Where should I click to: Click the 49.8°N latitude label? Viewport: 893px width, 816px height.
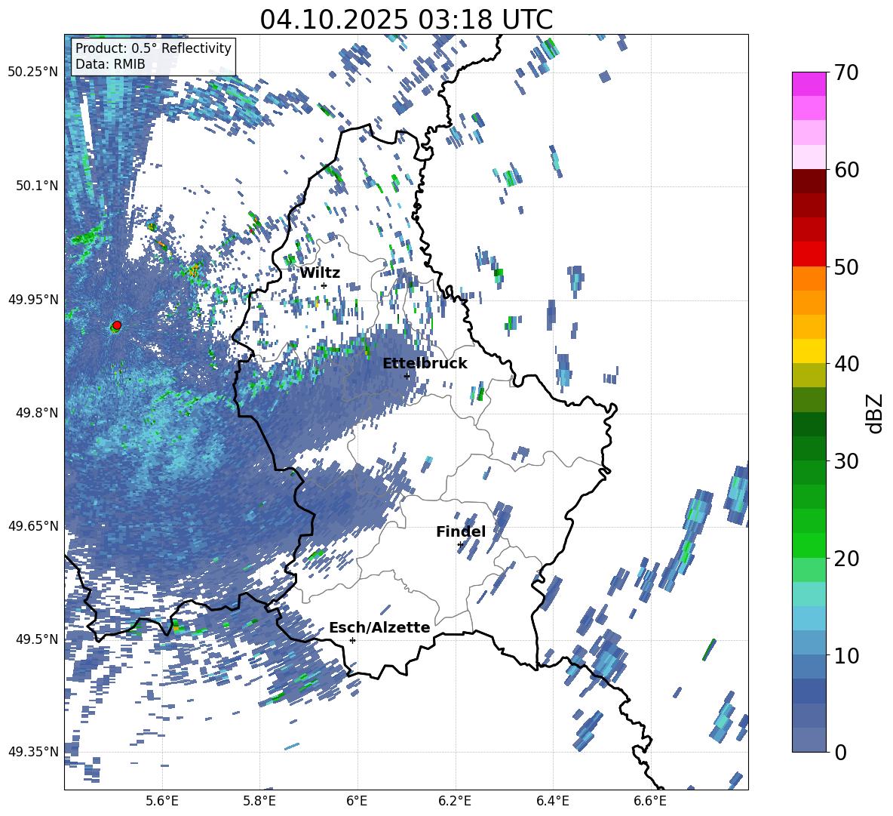(x=36, y=413)
